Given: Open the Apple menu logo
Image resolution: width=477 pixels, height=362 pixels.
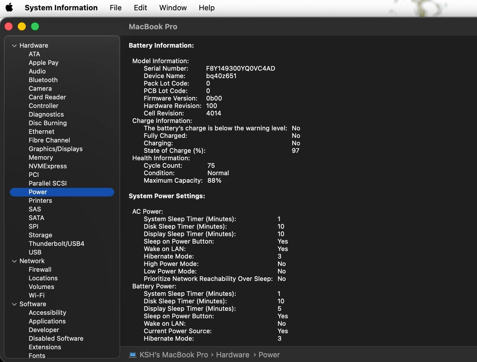Looking at the screenshot, I should coord(10,8).
